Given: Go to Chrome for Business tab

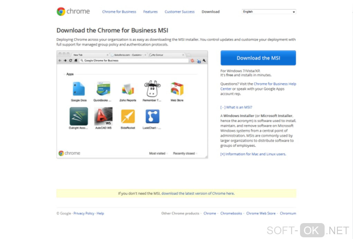Looking at the screenshot, I should pos(119,12).
